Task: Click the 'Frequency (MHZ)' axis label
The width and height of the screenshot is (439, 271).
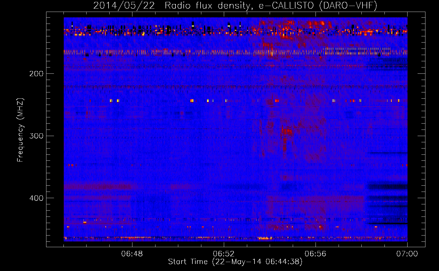Action: pyautogui.click(x=20, y=130)
